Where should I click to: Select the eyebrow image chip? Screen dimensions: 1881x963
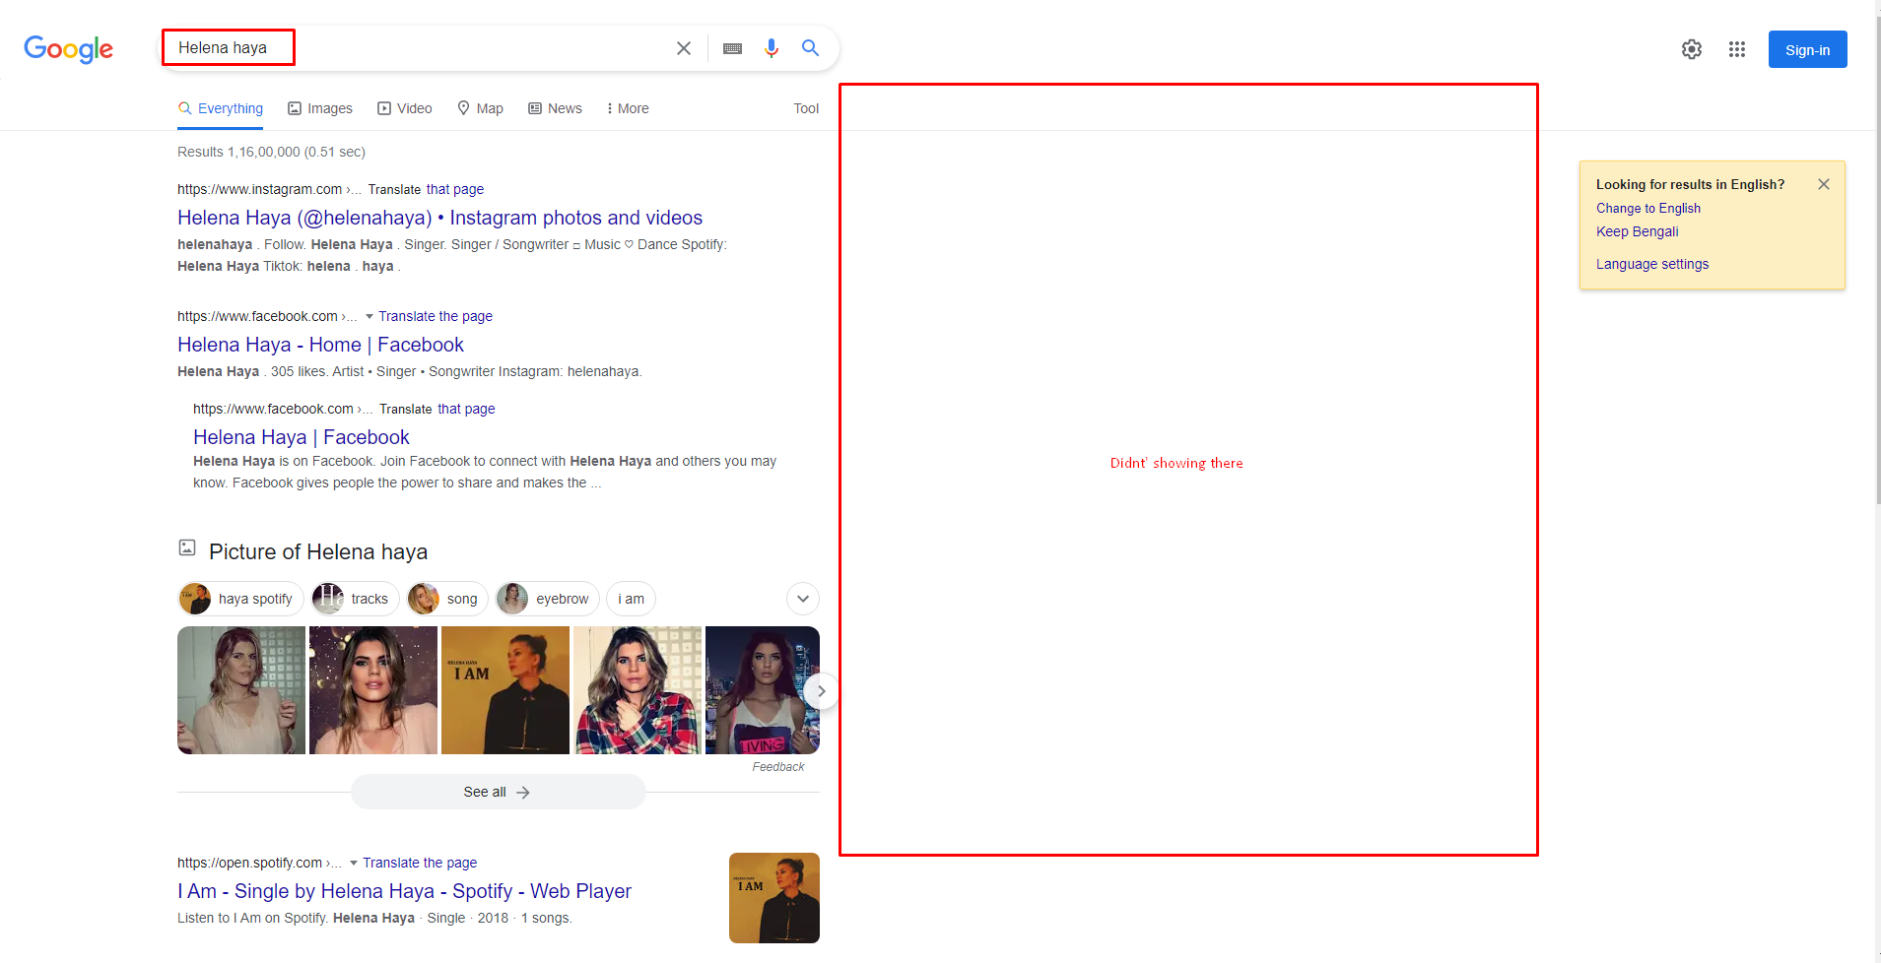[548, 599]
